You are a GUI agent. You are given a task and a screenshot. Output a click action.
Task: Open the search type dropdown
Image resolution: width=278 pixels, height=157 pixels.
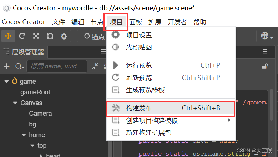click(x=20, y=66)
